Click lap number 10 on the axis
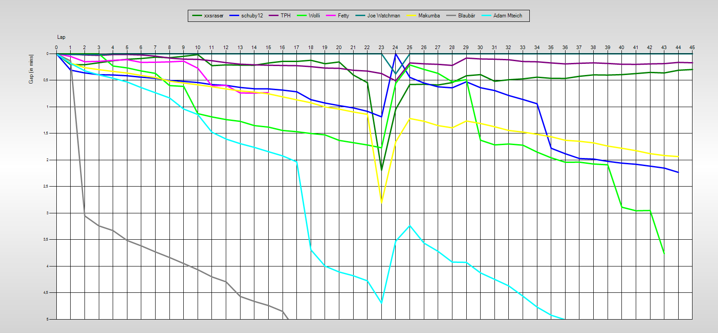Image resolution: width=718 pixels, height=333 pixels. coord(198,47)
